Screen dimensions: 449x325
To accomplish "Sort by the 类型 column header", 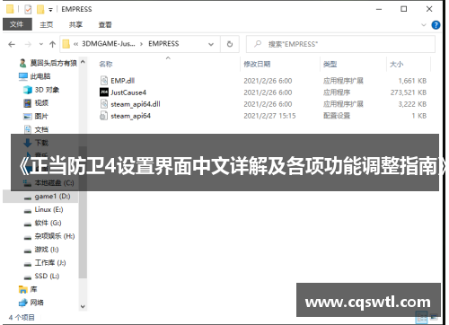I will (330, 64).
